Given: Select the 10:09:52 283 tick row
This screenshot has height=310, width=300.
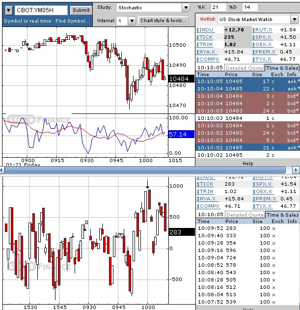Looking at the screenshot, I should pos(247,228).
